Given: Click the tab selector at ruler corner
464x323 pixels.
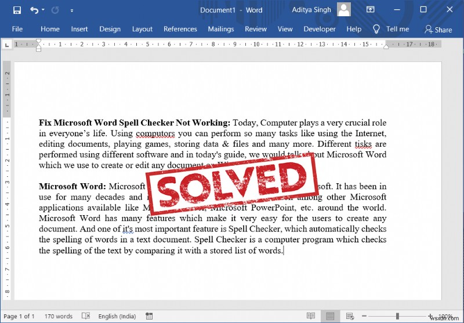Looking at the screenshot, I should click(6, 45).
